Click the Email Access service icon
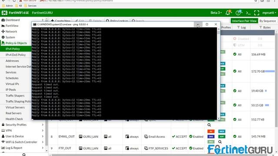This screenshot has height=156, width=278. [x=146, y=136]
